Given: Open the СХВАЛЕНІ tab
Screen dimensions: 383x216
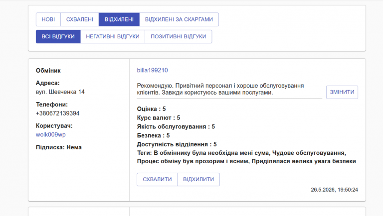Looking at the screenshot, I should click(x=80, y=19).
